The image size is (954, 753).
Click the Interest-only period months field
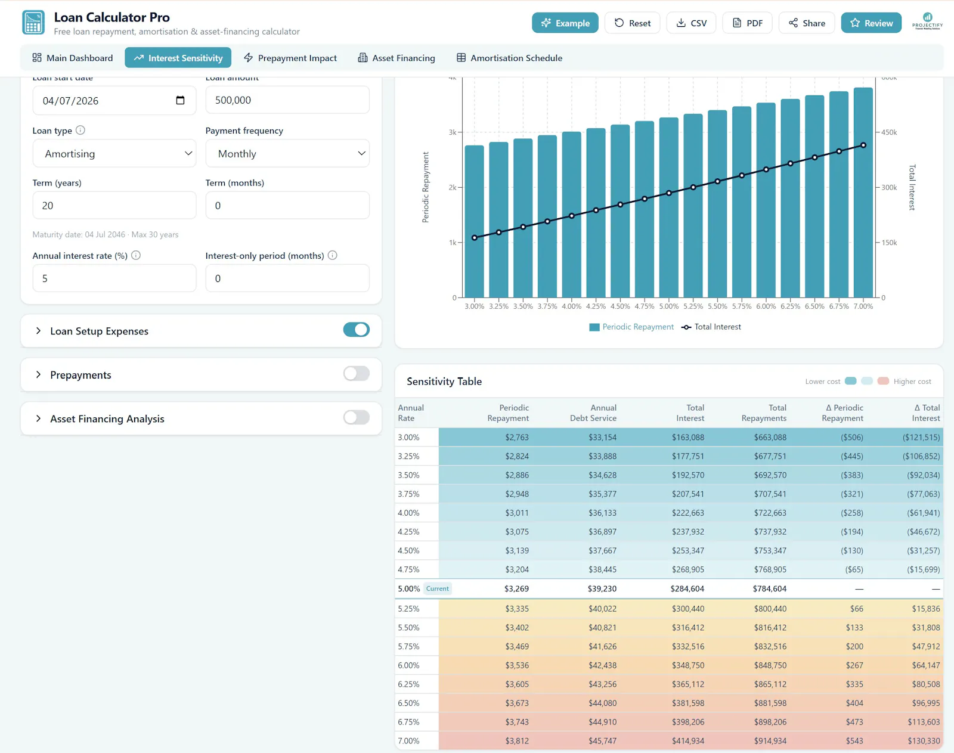coord(287,278)
